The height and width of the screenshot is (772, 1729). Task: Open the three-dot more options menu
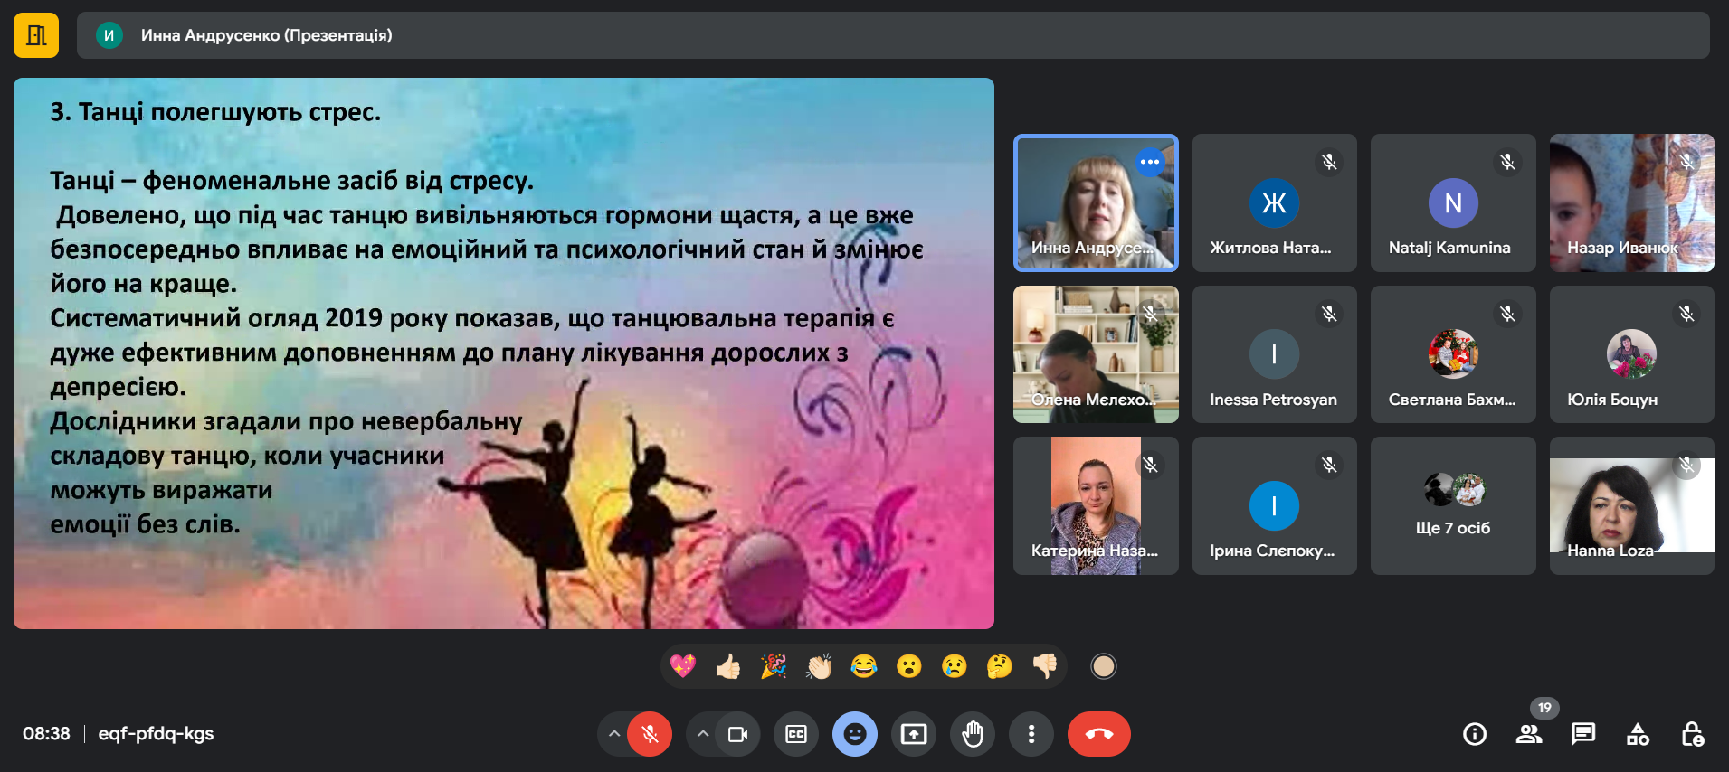(x=1031, y=734)
